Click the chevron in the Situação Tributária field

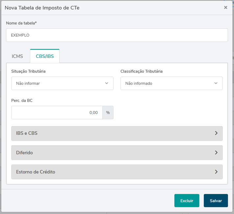click(x=106, y=83)
